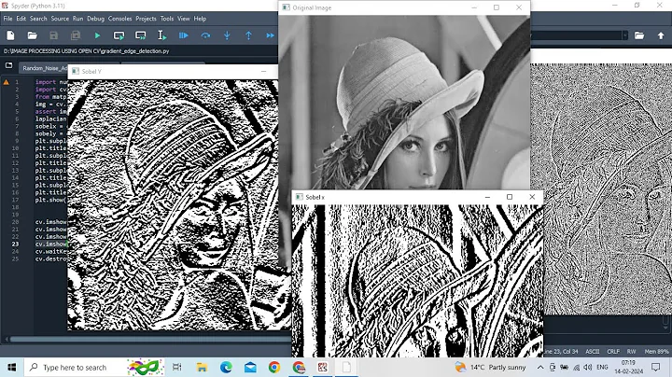The height and width of the screenshot is (377, 672).
Task: Click the Line 23, Col 34 status entry
Action: (561, 351)
